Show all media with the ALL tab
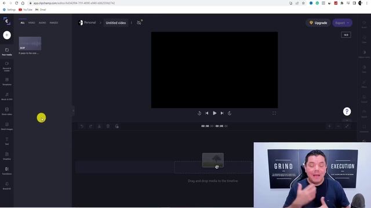The image size is (371, 208). pyautogui.click(x=23, y=23)
